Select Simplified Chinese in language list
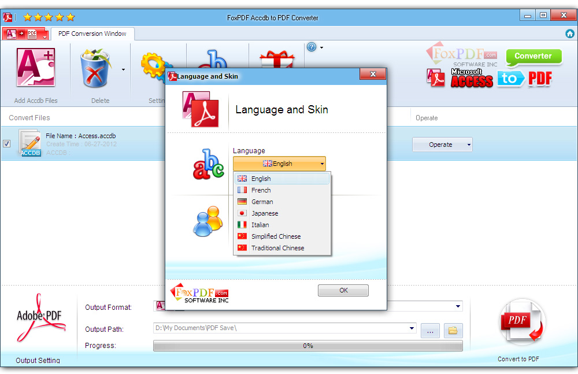578x374 pixels. coord(282,236)
